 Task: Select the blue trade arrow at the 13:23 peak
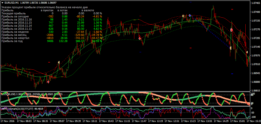(190, 15)
